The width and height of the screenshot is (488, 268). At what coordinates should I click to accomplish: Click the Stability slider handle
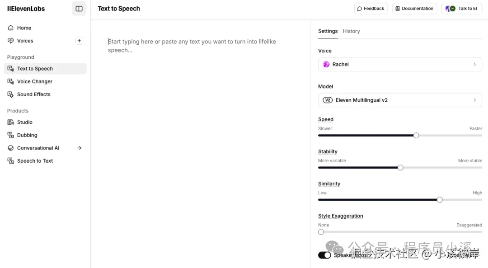400,168
